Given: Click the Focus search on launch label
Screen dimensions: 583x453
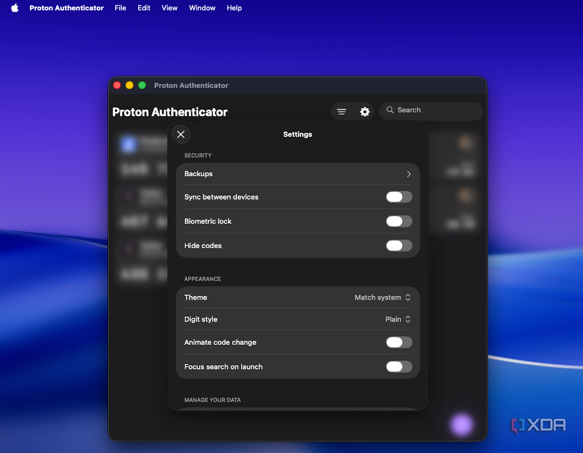Looking at the screenshot, I should pos(223,367).
